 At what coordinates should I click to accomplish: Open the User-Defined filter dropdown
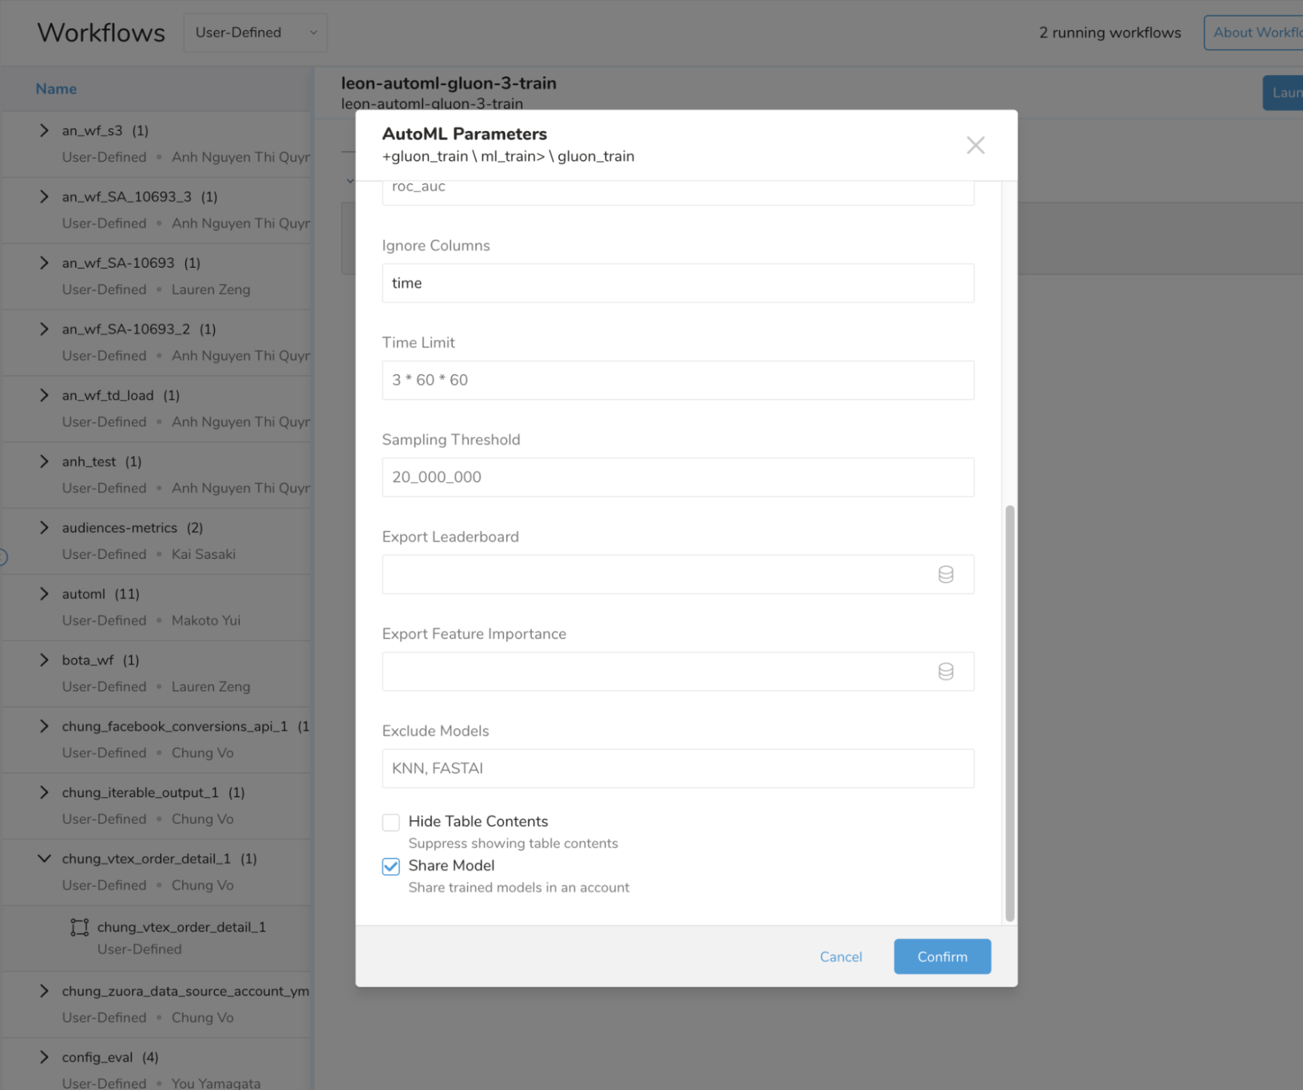click(x=255, y=33)
